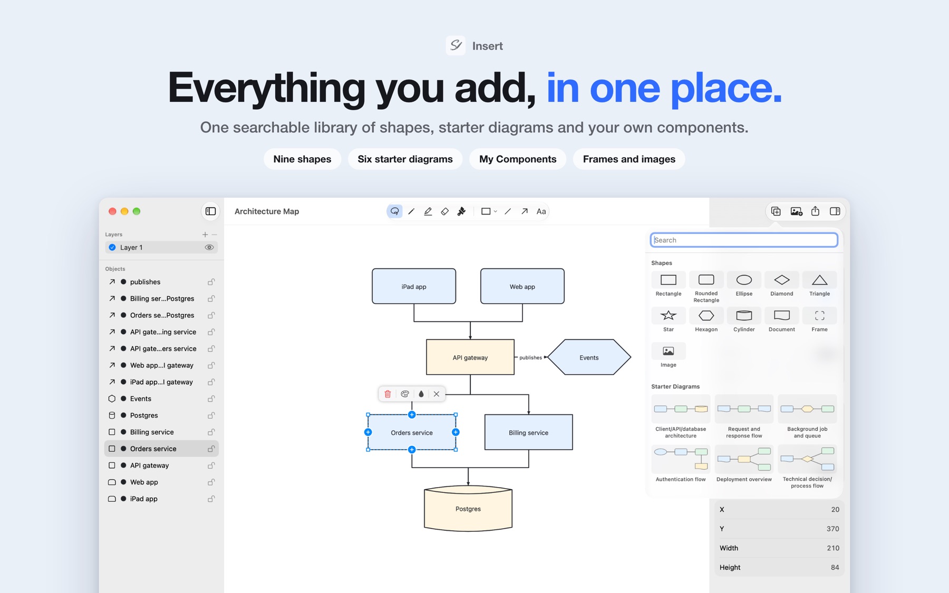This screenshot has width=949, height=593.
Task: Choose Request and response flow diagram
Action: click(x=744, y=417)
